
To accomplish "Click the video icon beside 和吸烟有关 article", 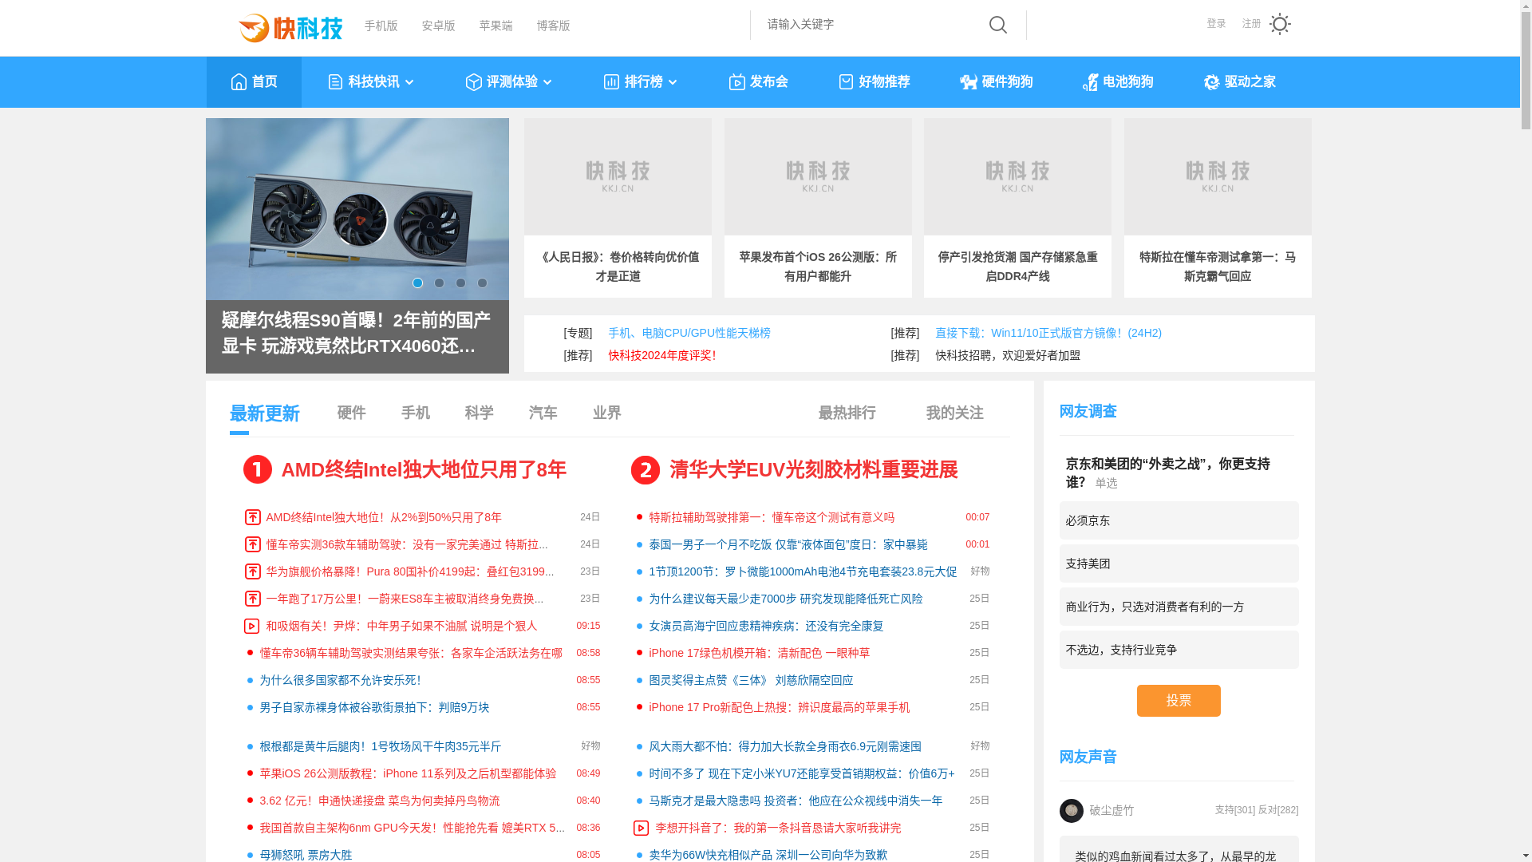I will (x=251, y=626).
